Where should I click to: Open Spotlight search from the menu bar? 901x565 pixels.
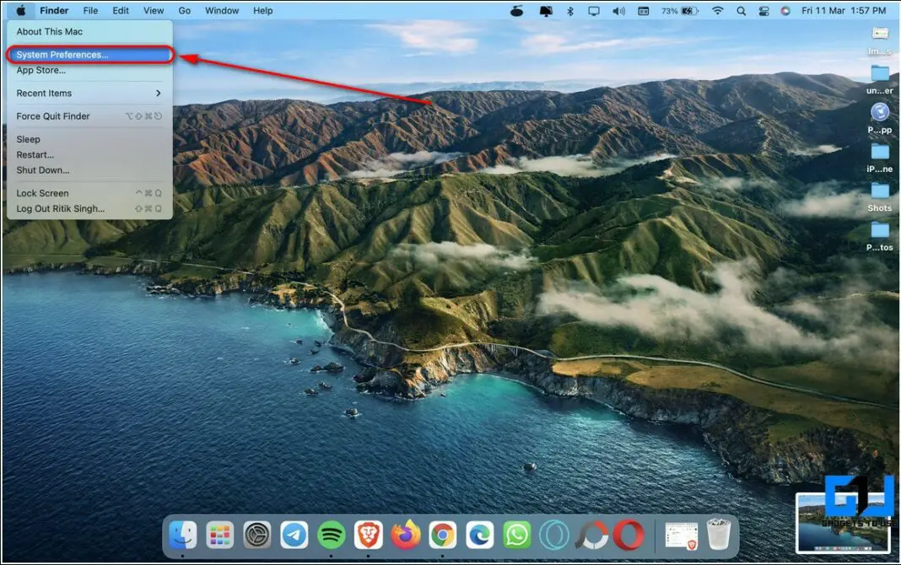(x=740, y=10)
